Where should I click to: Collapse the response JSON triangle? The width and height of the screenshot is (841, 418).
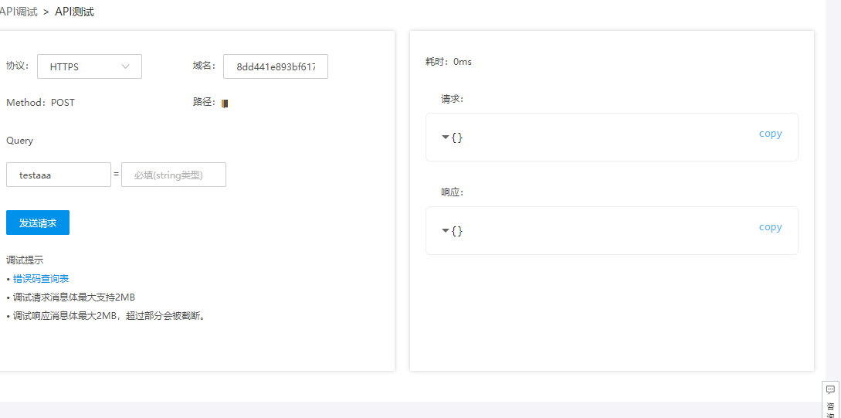point(445,230)
